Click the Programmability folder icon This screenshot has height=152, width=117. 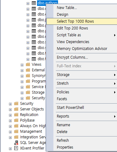[28, 81]
